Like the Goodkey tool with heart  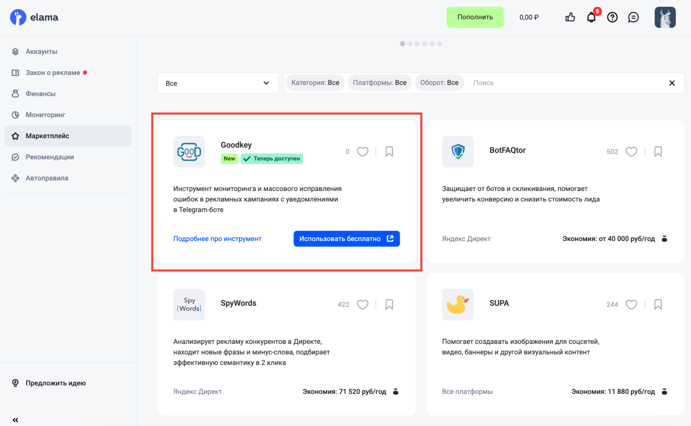(x=362, y=152)
